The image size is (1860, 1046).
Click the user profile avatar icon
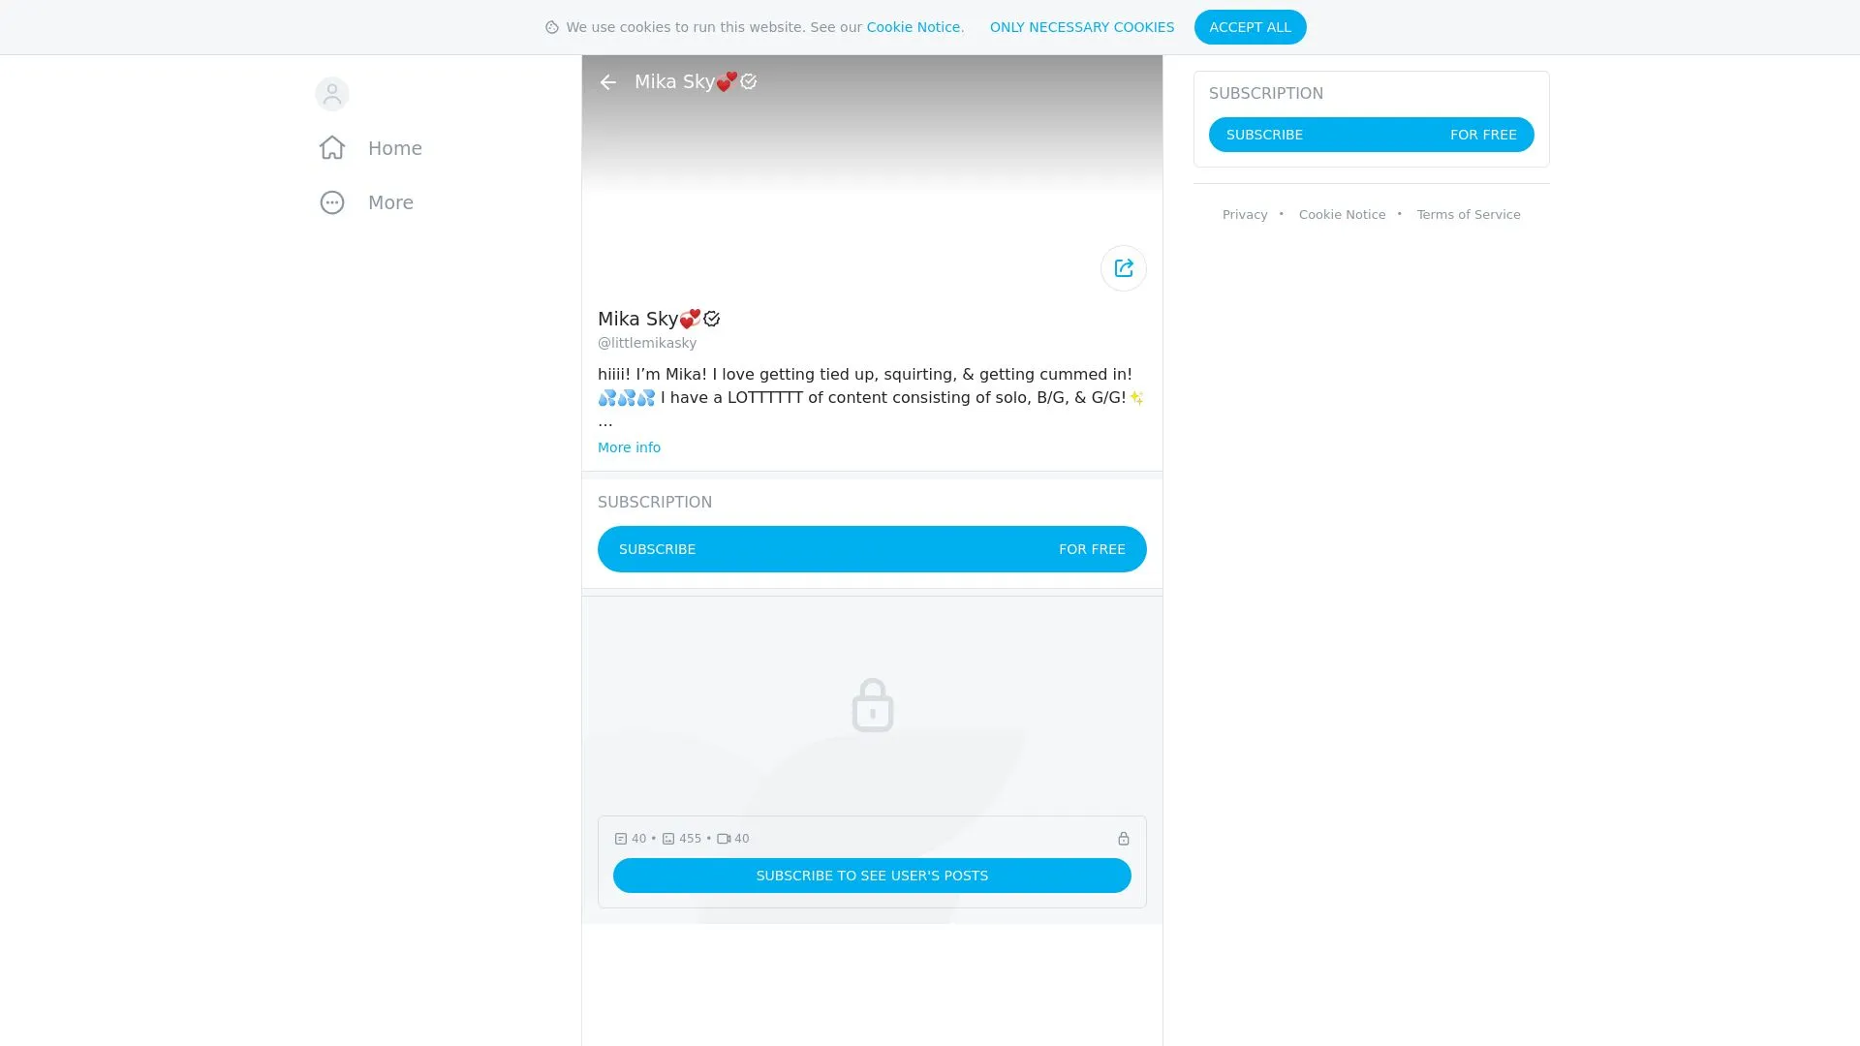pyautogui.click(x=332, y=93)
